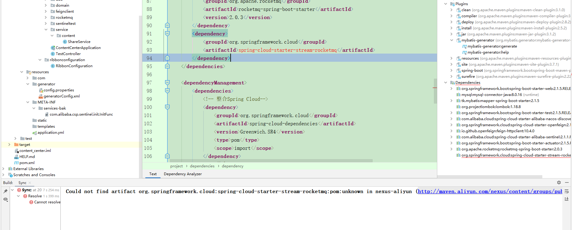Click the Scratches and Consoles icon
This screenshot has width=572, height=230.
(x=10, y=175)
